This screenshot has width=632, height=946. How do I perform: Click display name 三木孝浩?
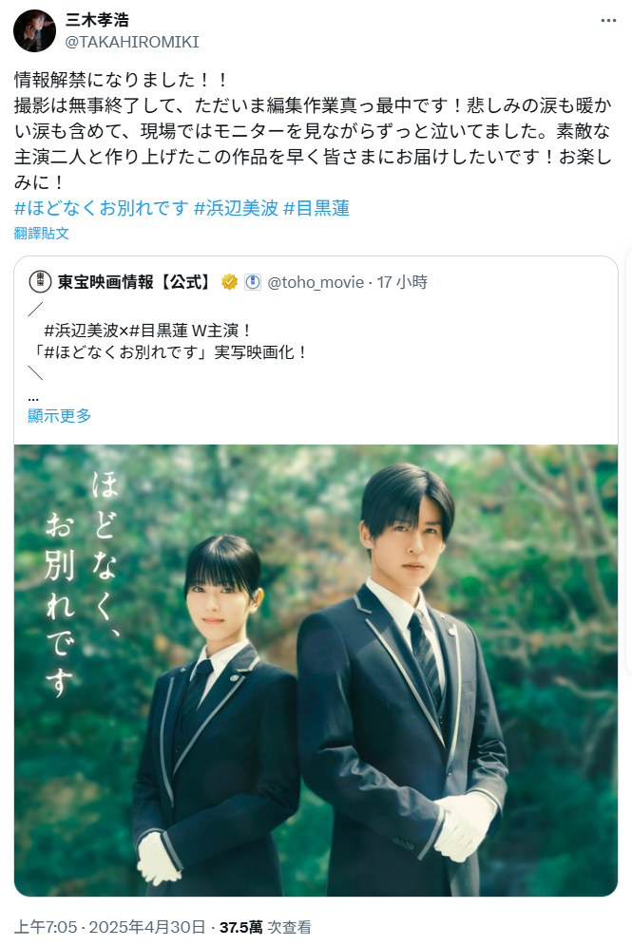[x=97, y=20]
